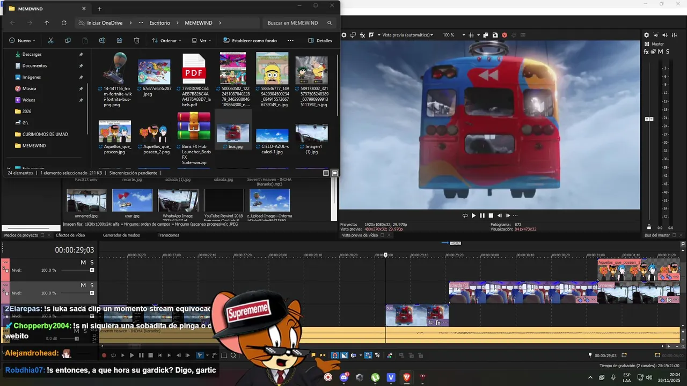This screenshot has height=386, width=687.
Task: Click the share icon in Explorer toolbar
Action: click(119, 41)
